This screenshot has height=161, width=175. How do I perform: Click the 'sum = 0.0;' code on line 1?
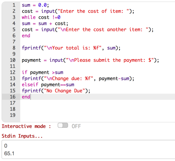point(35,5)
